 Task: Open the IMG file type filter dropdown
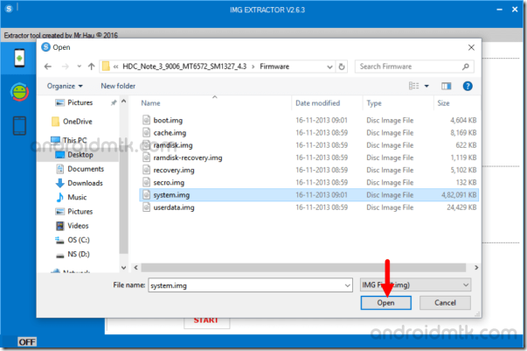[x=415, y=285]
